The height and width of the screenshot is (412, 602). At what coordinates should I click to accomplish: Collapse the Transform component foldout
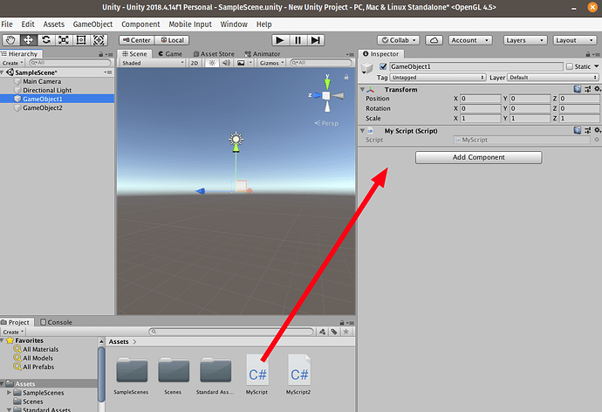(x=362, y=89)
